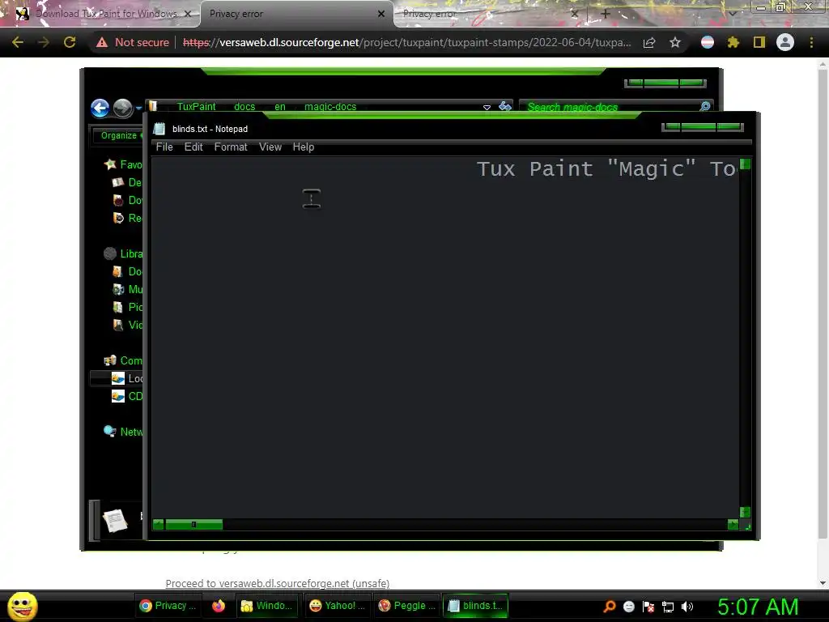This screenshot has width=829, height=622.
Task: Go forward in Explorer window
Action: (x=123, y=108)
